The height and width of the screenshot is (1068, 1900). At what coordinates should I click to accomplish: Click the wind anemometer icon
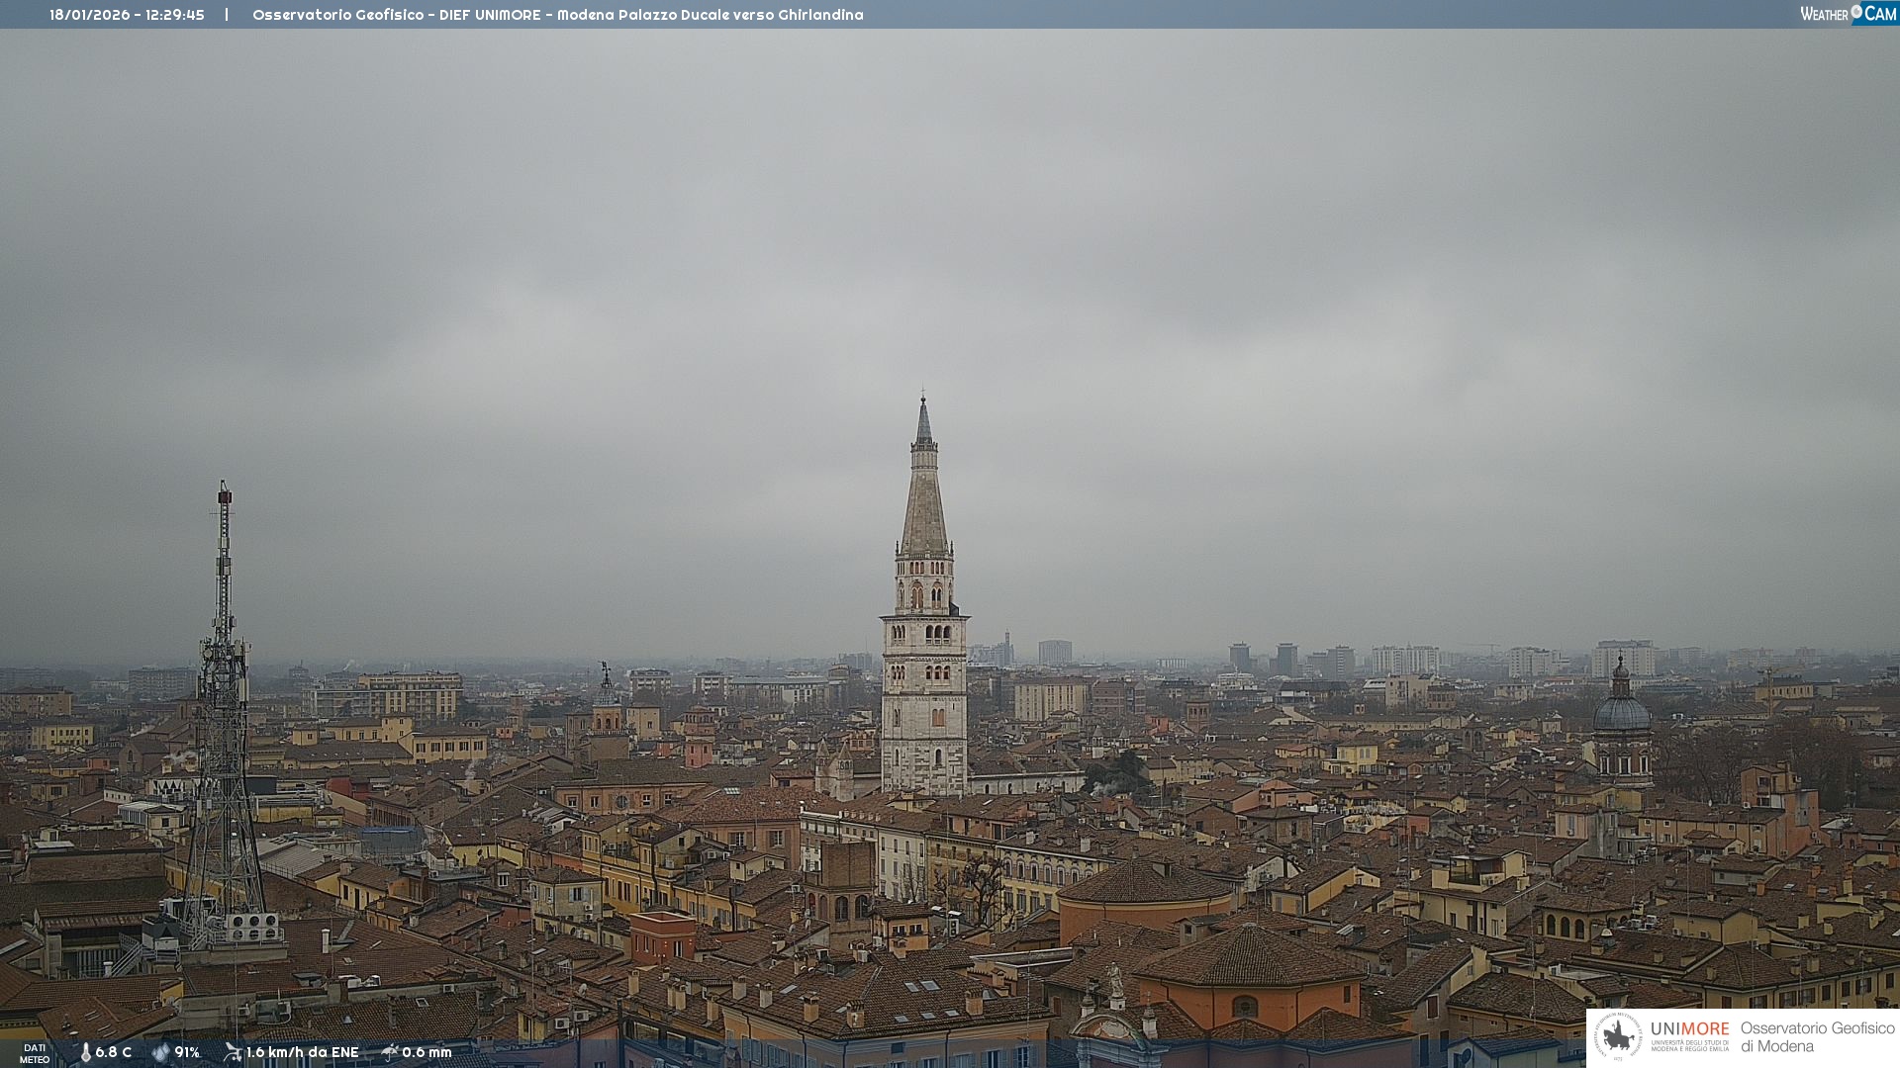233,1052
